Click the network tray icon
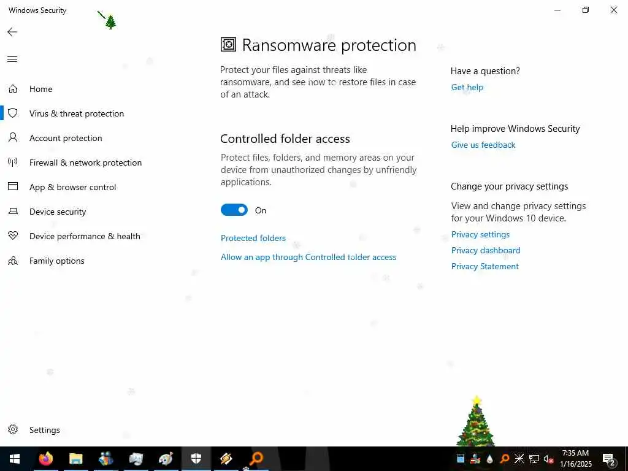This screenshot has width=628, height=471. [534, 459]
